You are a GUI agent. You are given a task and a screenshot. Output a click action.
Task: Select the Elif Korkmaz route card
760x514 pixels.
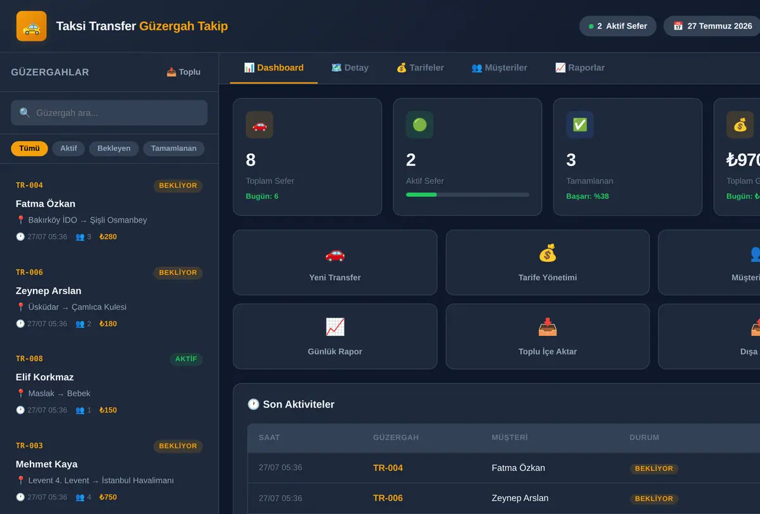(109, 384)
